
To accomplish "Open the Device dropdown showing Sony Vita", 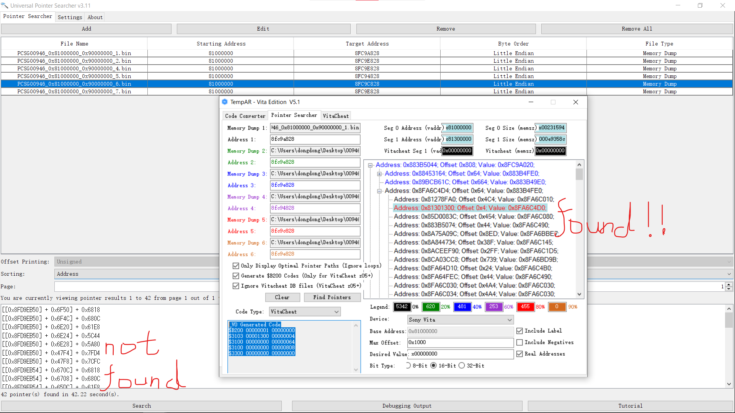I will (x=461, y=320).
